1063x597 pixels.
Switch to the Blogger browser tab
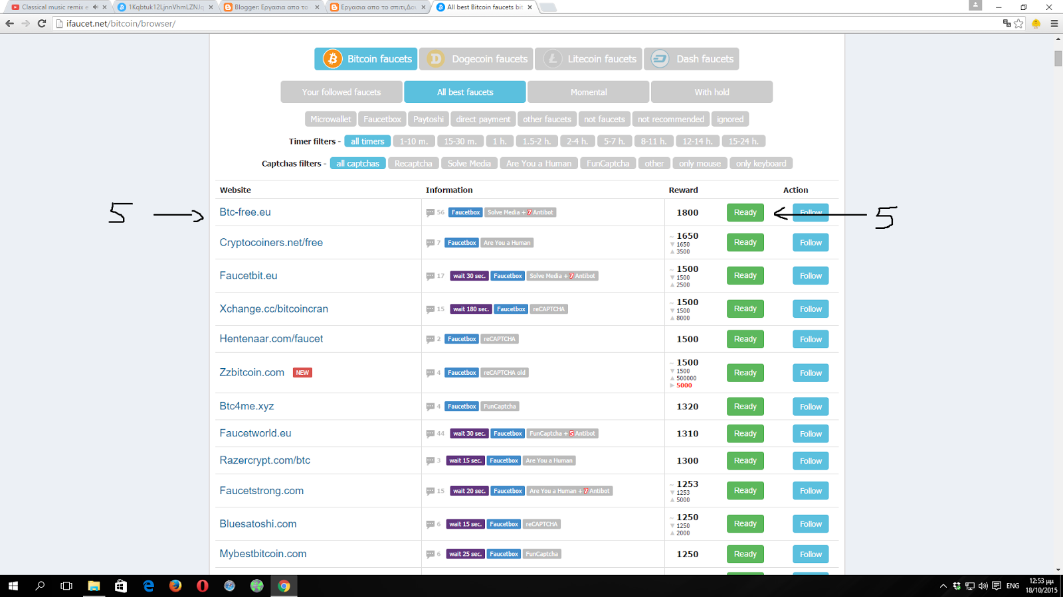pos(271,7)
